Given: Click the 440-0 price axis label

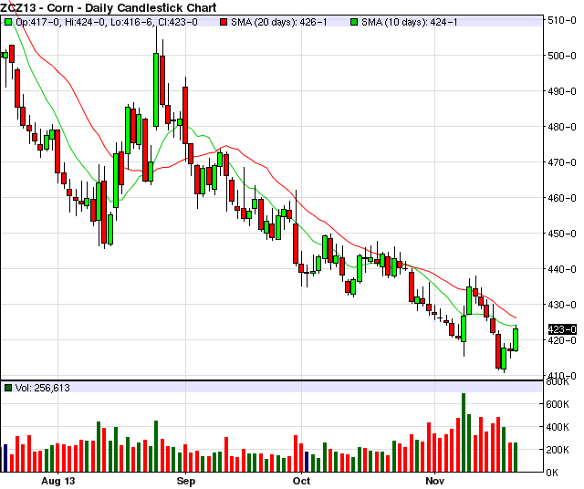Looking at the screenshot, I should [562, 269].
